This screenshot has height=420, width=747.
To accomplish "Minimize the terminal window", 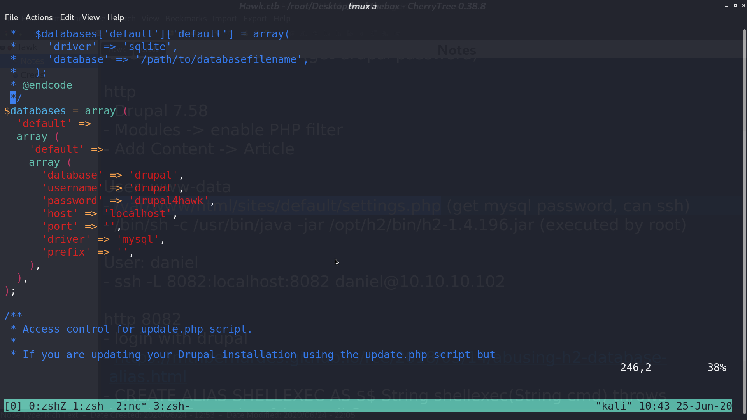I will [x=727, y=6].
